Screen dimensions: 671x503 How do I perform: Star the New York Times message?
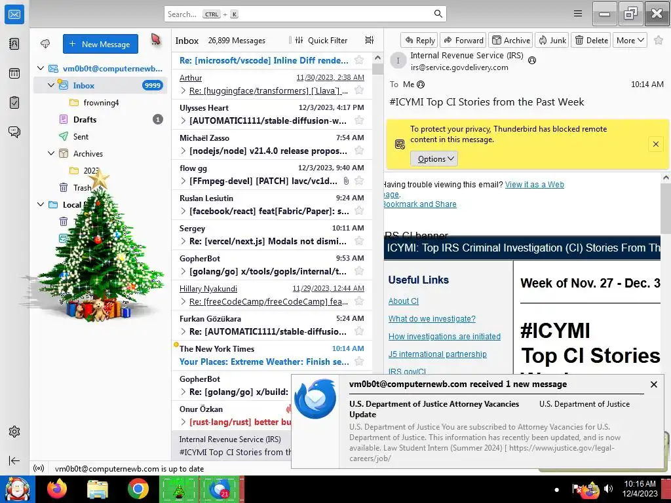coord(359,362)
